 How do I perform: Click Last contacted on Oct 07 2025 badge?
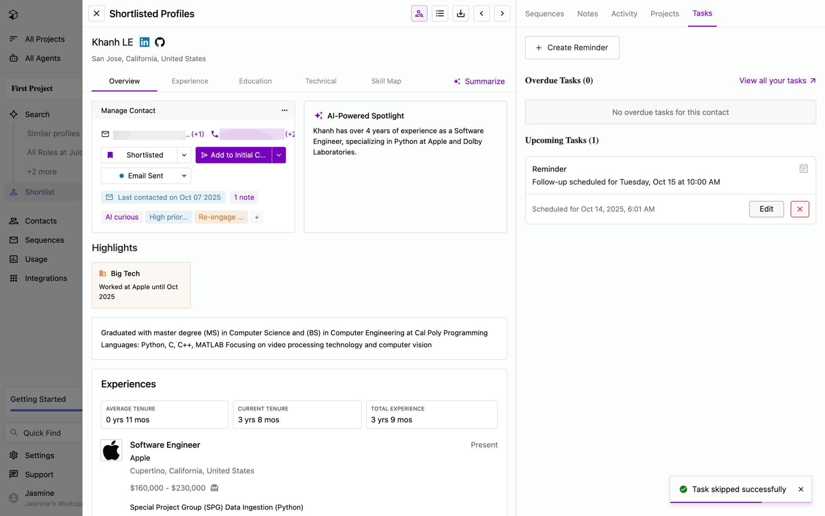163,197
